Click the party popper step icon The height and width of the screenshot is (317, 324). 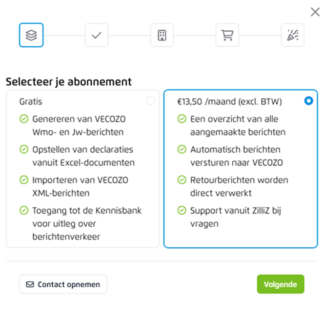click(293, 36)
